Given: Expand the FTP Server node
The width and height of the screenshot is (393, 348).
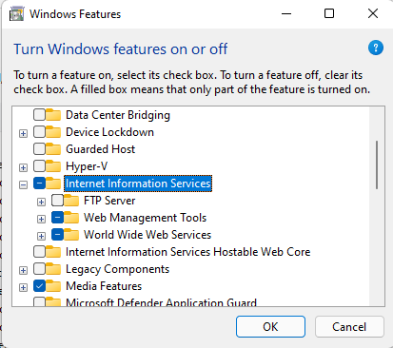Looking at the screenshot, I should [x=41, y=202].
